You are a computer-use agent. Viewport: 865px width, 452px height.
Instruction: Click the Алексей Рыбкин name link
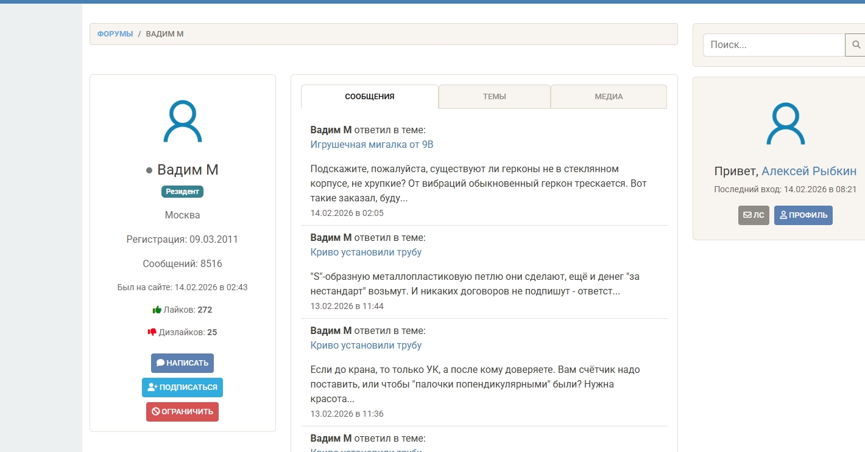point(809,171)
